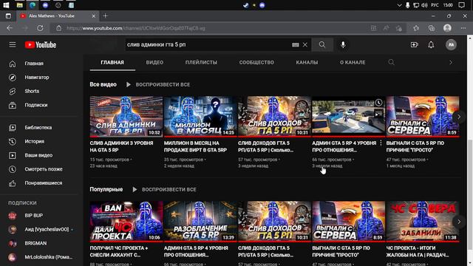
Task: Open the МИЛЛИОН В МЕСЯЦ thumbnail
Action: tap(200, 117)
